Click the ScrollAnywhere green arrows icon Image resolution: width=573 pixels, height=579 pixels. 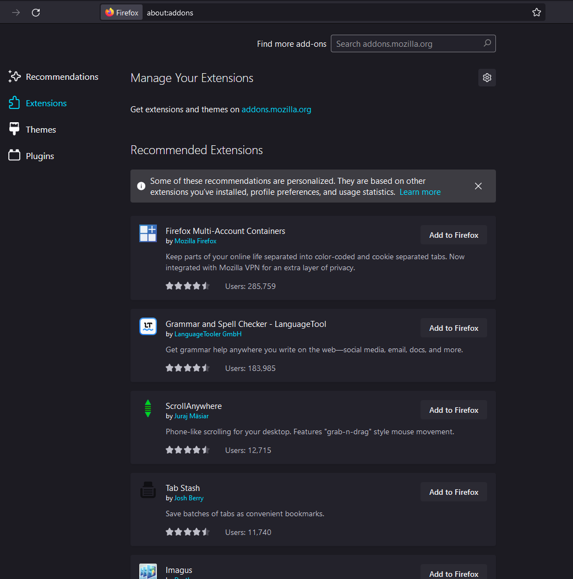coord(148,408)
